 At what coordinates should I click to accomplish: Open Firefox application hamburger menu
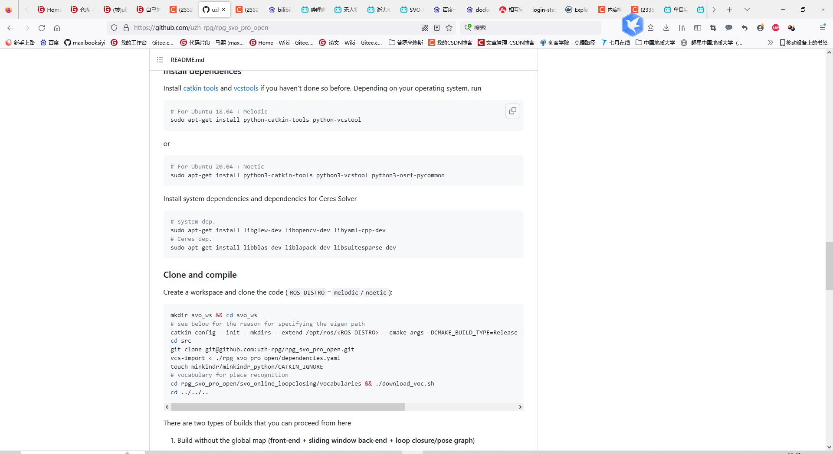[x=822, y=28]
